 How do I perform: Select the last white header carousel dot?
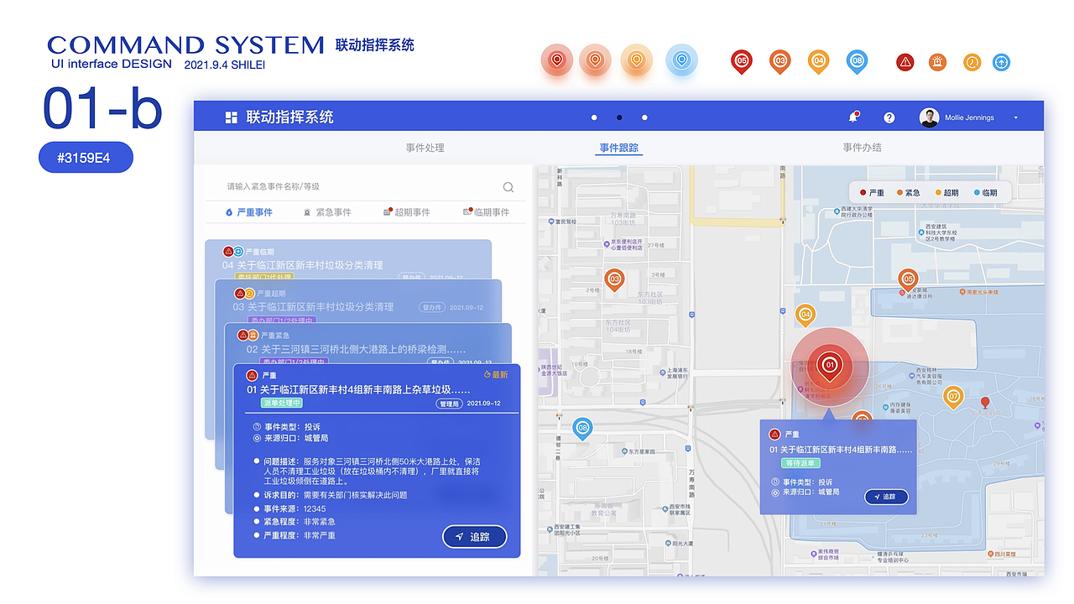pyautogui.click(x=644, y=117)
